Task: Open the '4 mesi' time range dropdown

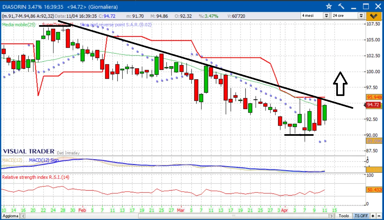Action: 326,16
